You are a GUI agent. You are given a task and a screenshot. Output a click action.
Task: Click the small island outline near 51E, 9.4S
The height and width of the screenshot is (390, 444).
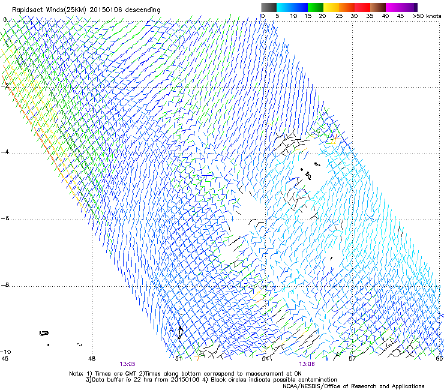[x=180, y=332]
